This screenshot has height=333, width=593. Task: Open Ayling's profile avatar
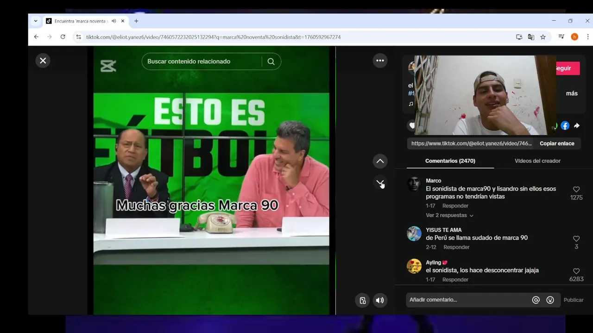(x=414, y=266)
